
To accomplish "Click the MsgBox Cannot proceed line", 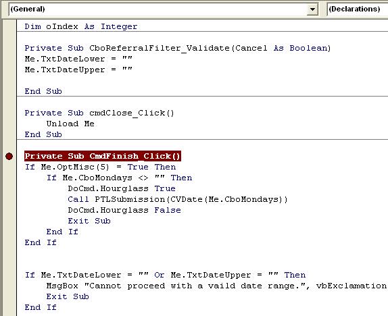I will click(216, 286).
